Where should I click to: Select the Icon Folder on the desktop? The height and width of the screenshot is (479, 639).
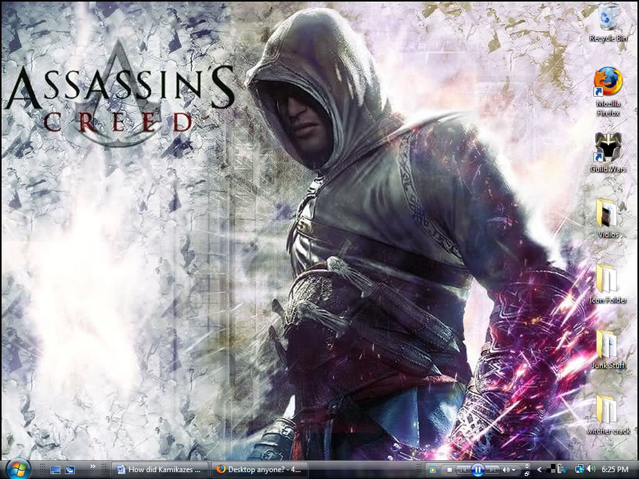[x=608, y=284]
